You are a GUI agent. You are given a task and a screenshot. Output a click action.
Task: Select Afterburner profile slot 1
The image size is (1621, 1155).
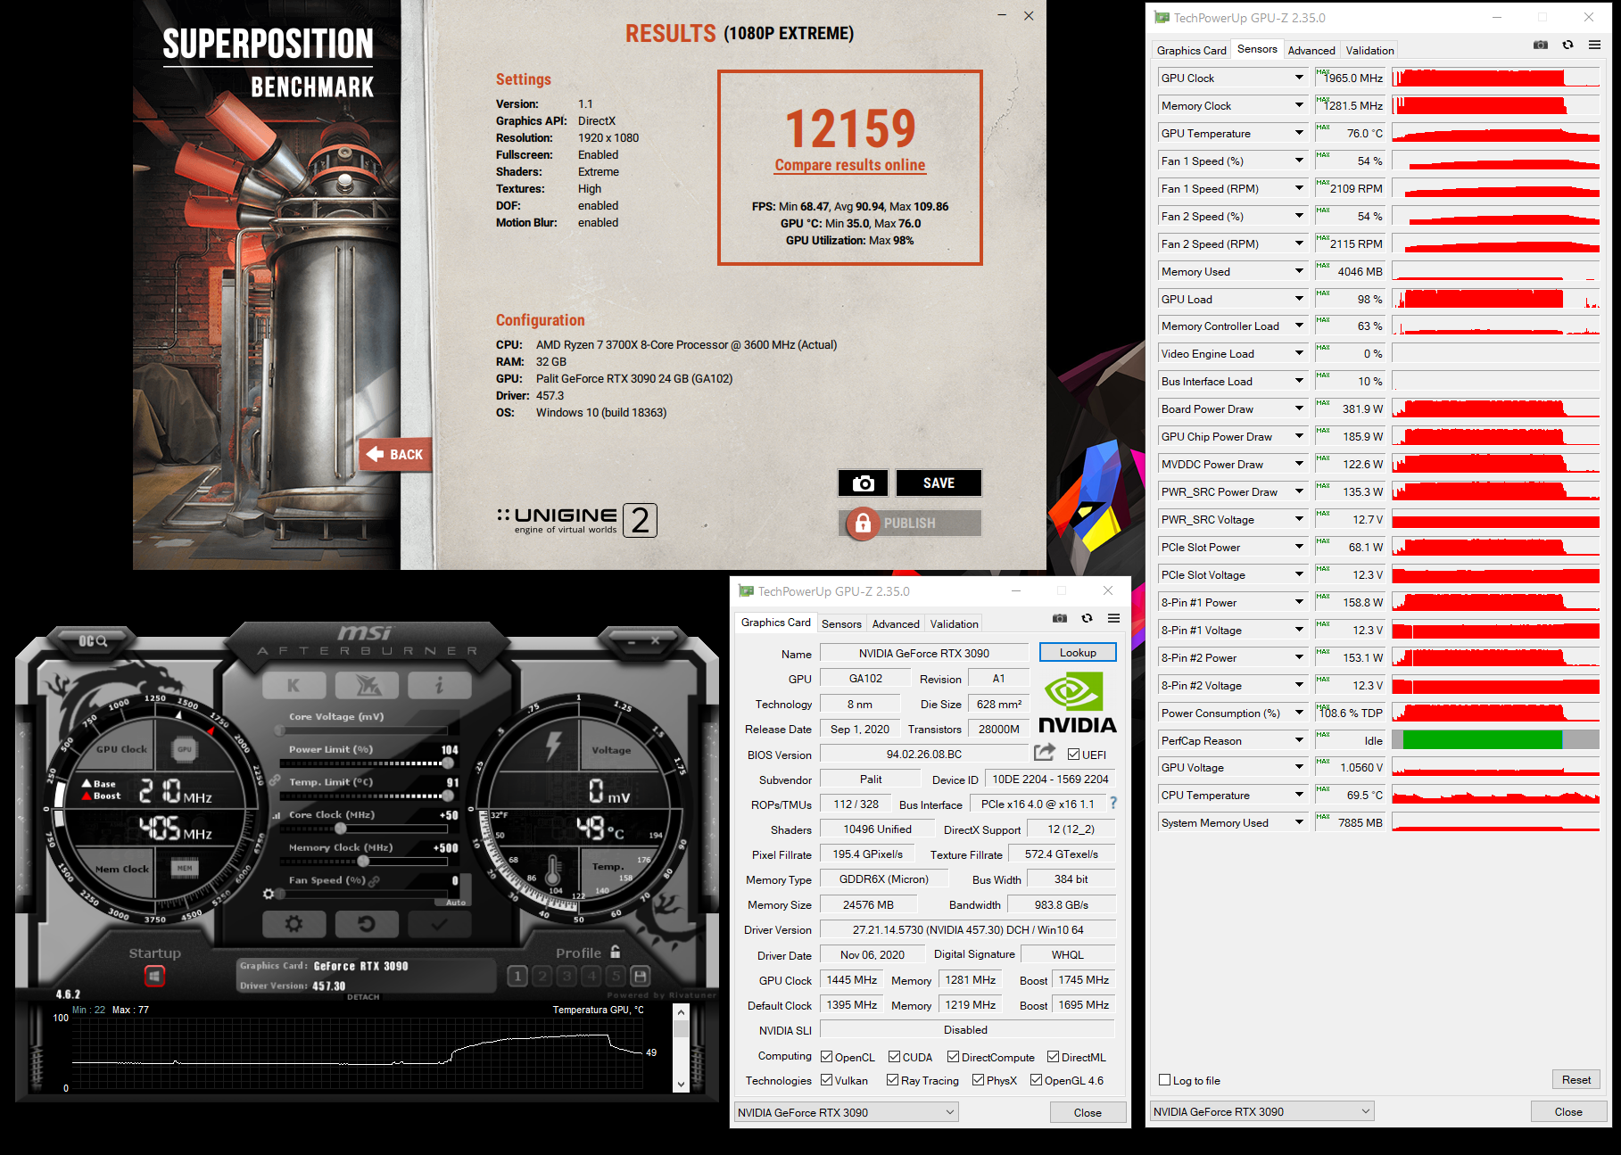517,976
